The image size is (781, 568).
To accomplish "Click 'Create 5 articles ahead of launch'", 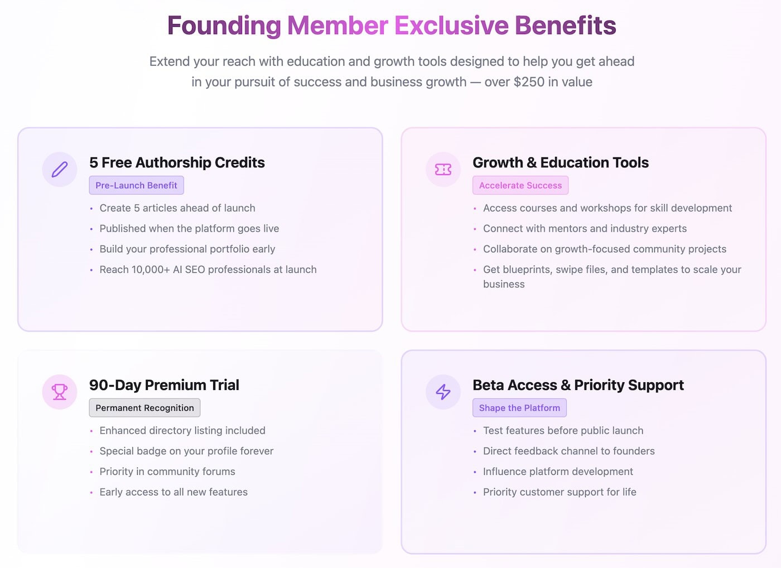I will click(x=177, y=208).
